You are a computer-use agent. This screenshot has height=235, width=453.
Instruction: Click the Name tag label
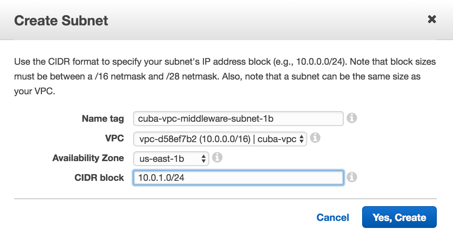pos(103,119)
